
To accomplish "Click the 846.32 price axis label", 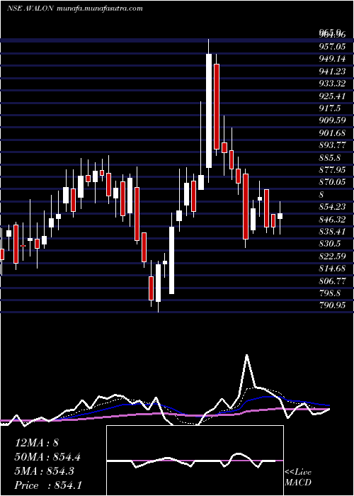I will [x=333, y=220].
